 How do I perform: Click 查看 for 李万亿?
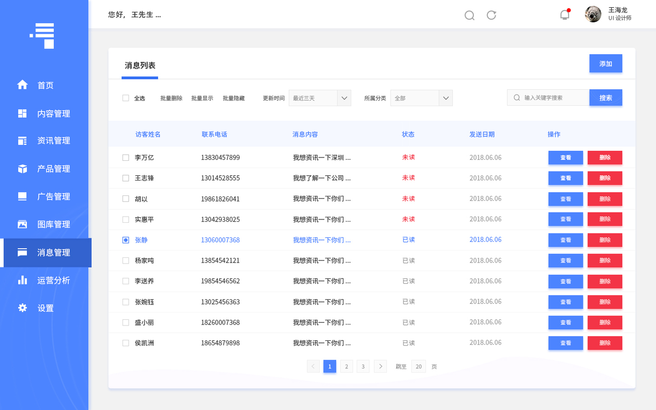pyautogui.click(x=566, y=157)
